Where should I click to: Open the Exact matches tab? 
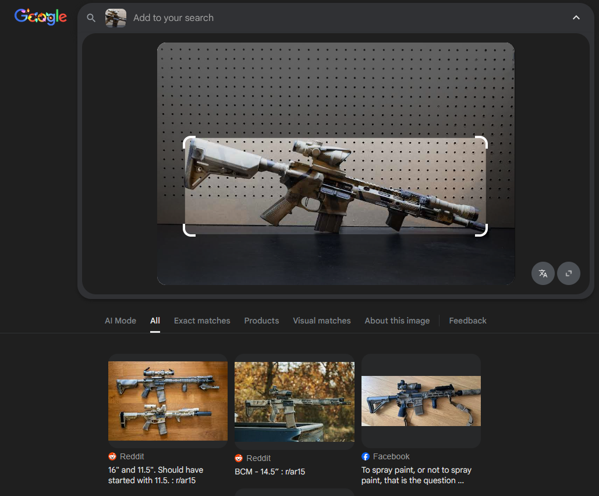click(x=202, y=321)
